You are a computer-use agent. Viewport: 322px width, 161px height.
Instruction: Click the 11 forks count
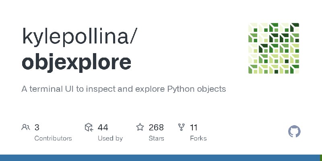(194, 128)
